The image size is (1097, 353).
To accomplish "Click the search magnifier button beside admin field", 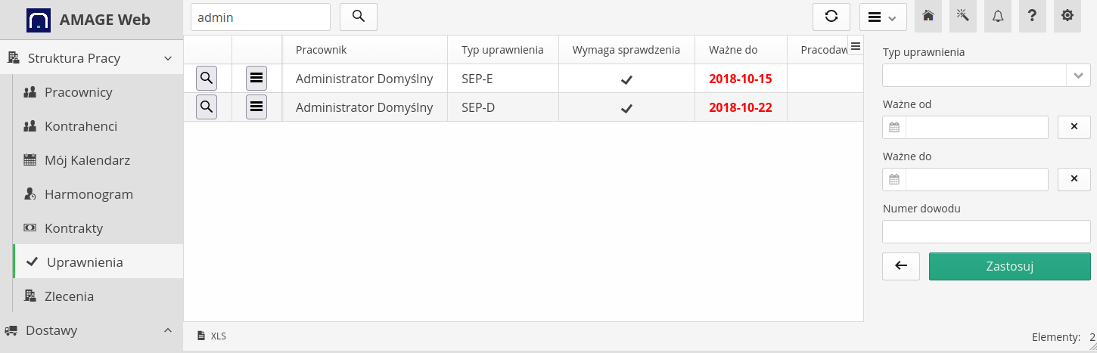I will pyautogui.click(x=359, y=17).
